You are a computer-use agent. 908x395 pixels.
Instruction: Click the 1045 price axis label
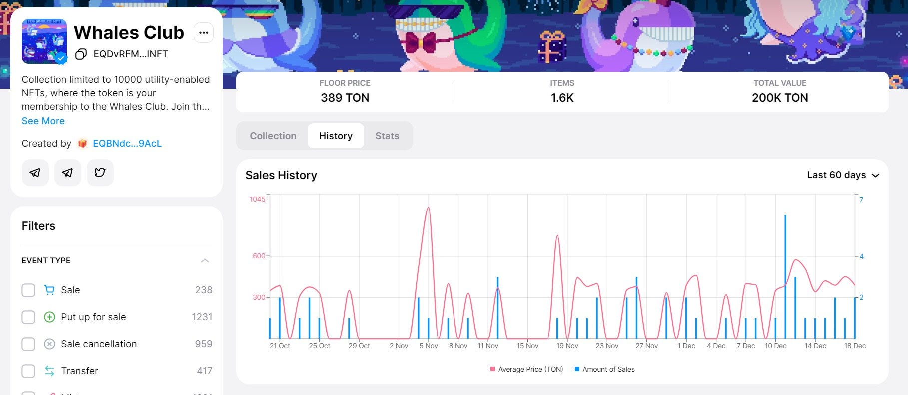pyautogui.click(x=258, y=199)
